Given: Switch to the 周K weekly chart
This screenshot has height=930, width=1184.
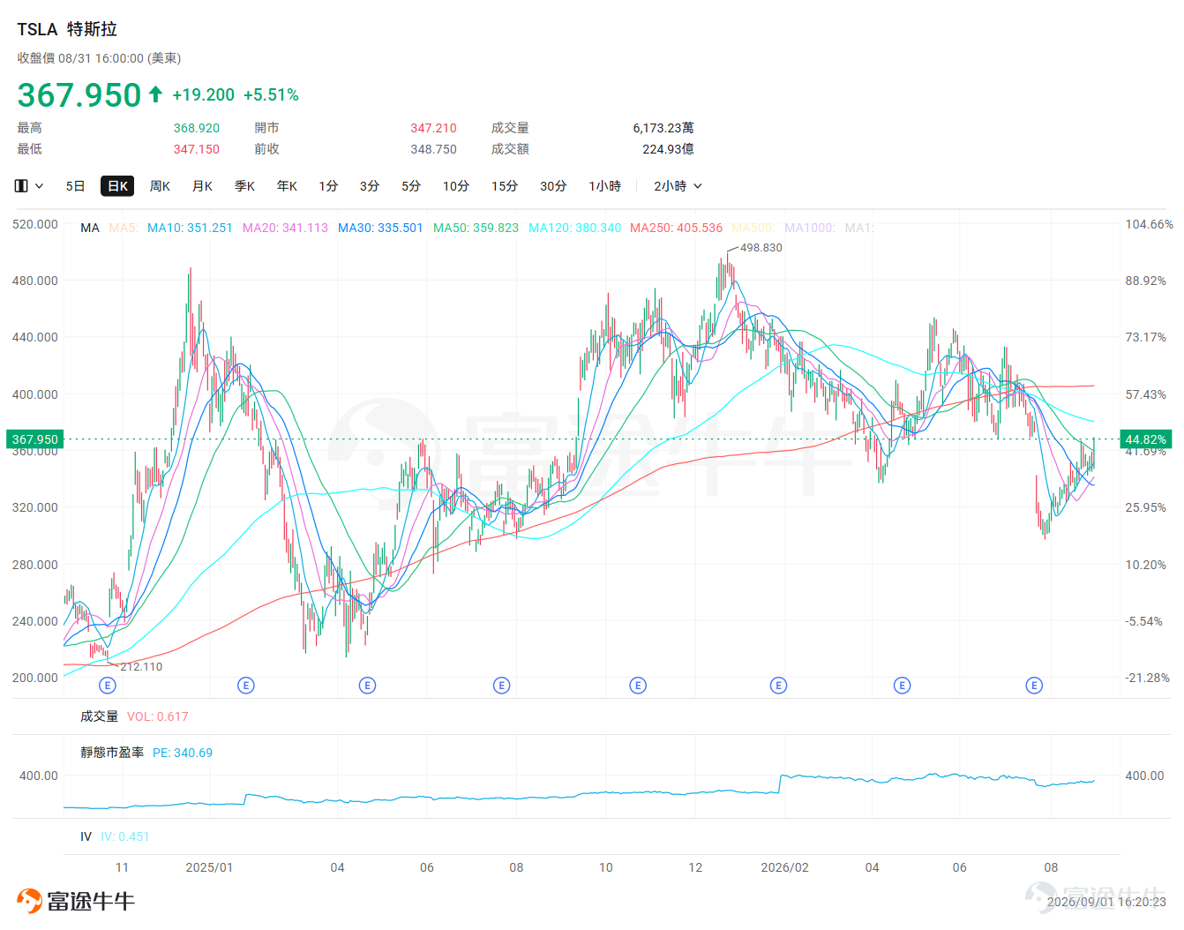Looking at the screenshot, I should (160, 186).
